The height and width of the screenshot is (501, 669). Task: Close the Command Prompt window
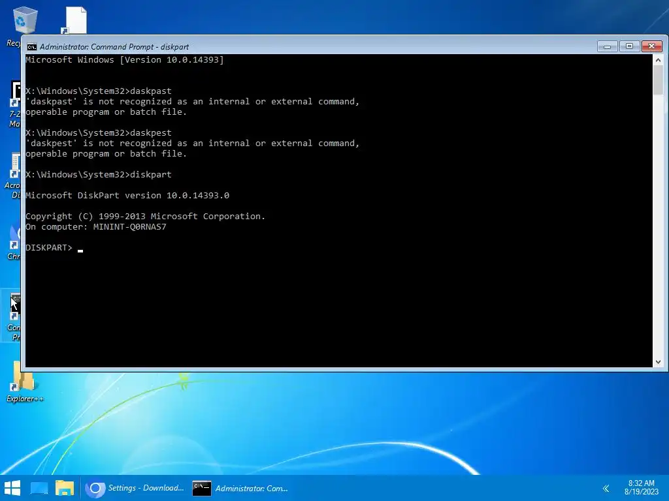(x=652, y=46)
